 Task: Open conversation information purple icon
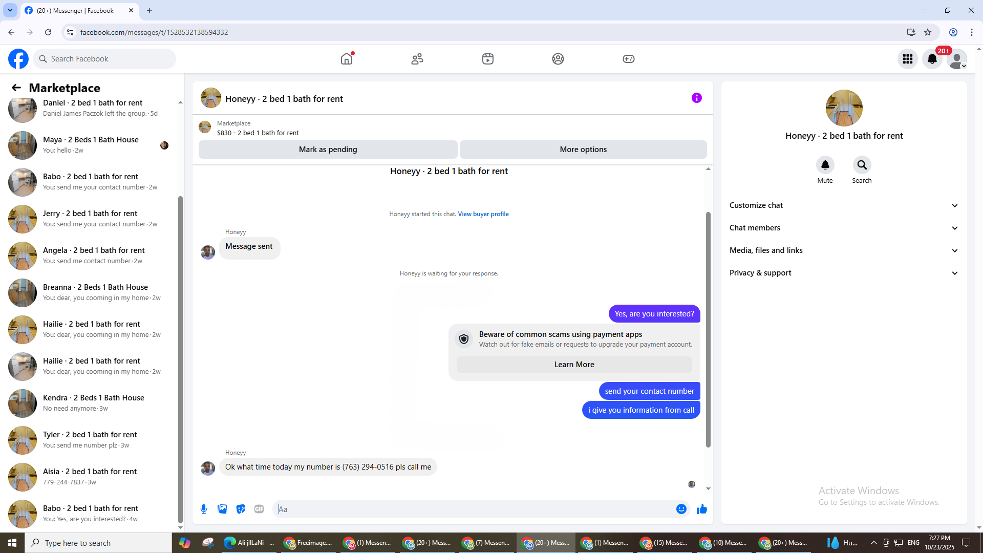click(696, 98)
